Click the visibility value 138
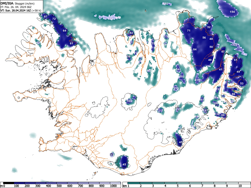The image size is (251, 188). [x=217, y=114]
